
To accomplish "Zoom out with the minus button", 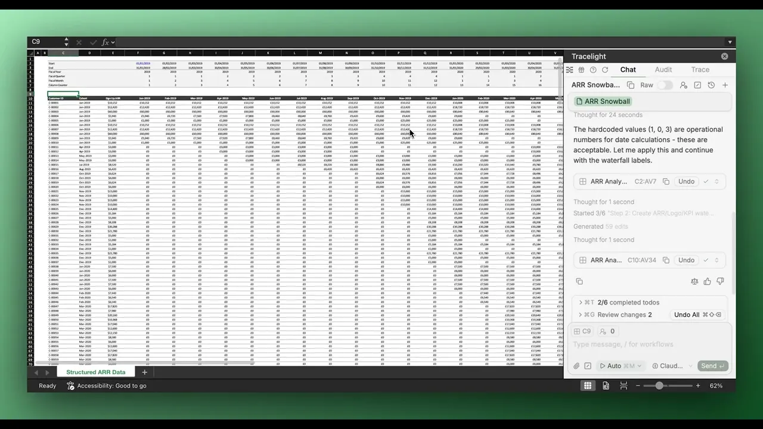I will (x=638, y=386).
